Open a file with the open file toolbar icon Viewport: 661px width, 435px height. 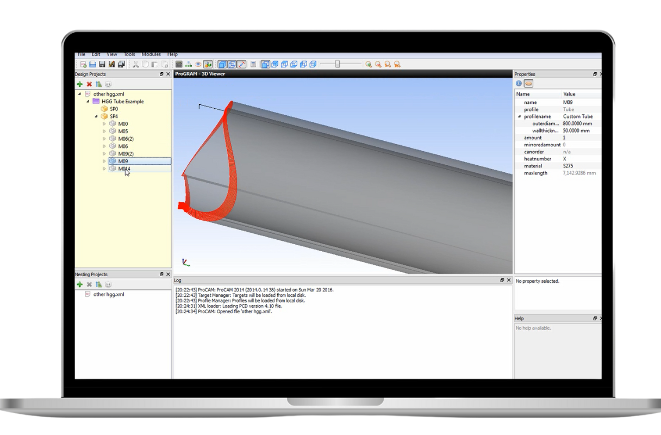(92, 63)
